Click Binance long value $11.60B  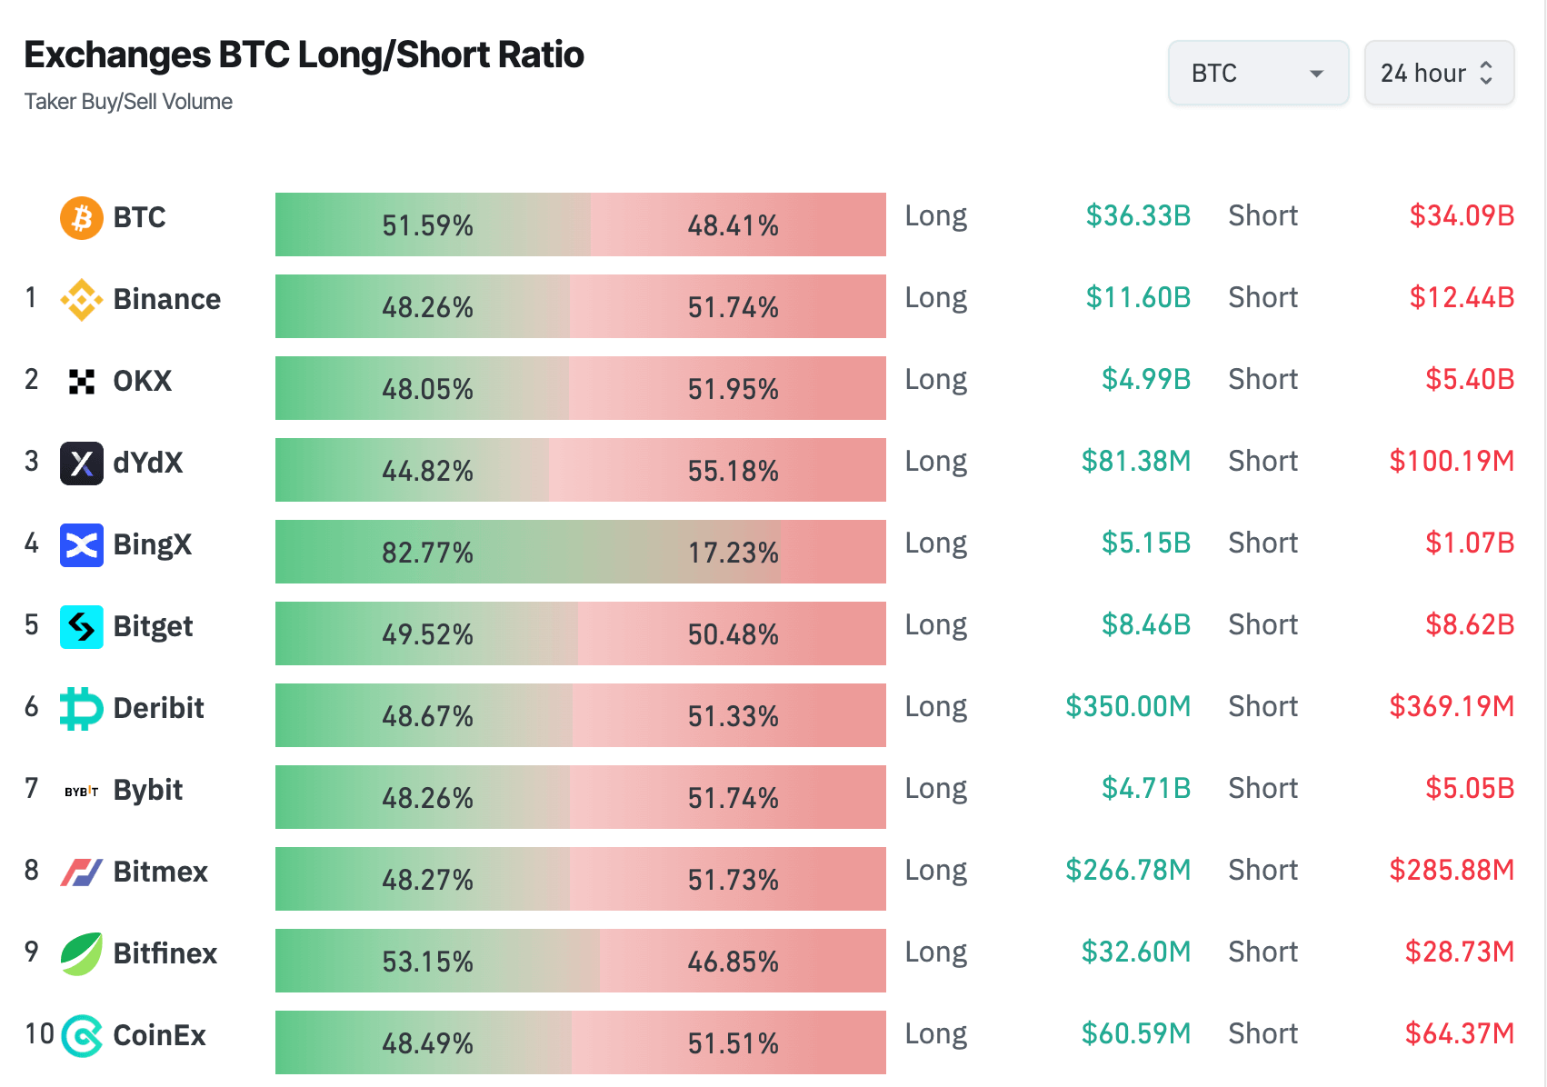[1138, 297]
